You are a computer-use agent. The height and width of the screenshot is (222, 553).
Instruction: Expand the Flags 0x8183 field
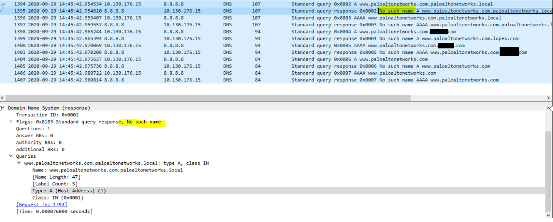coord(11,122)
